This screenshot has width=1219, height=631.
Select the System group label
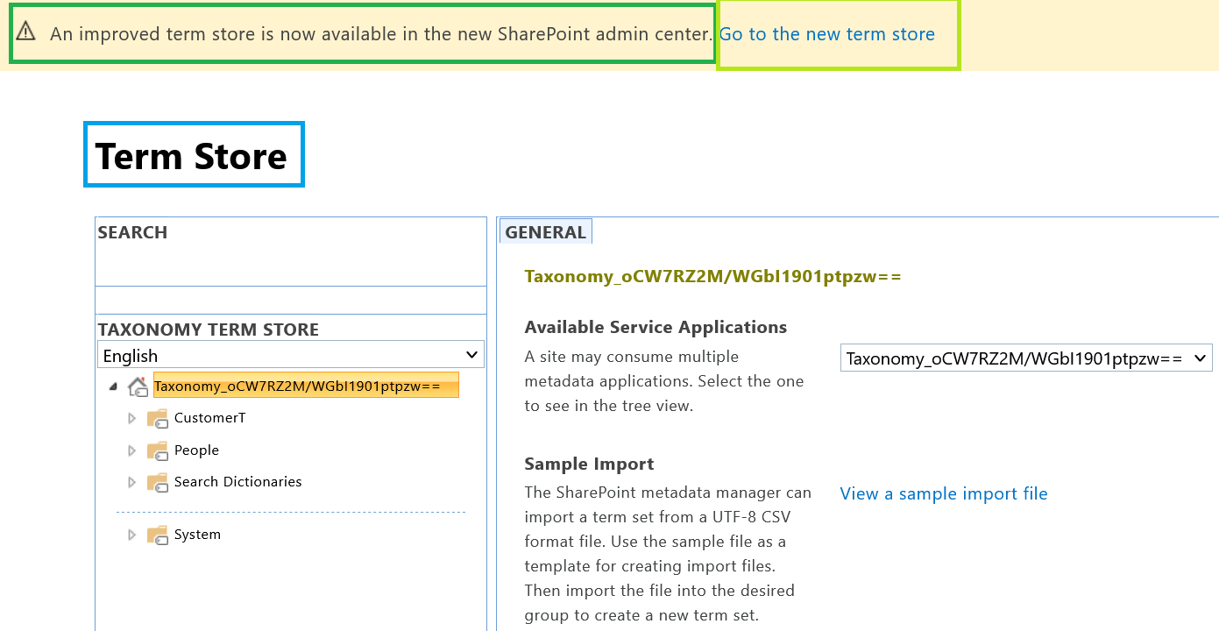(x=197, y=535)
